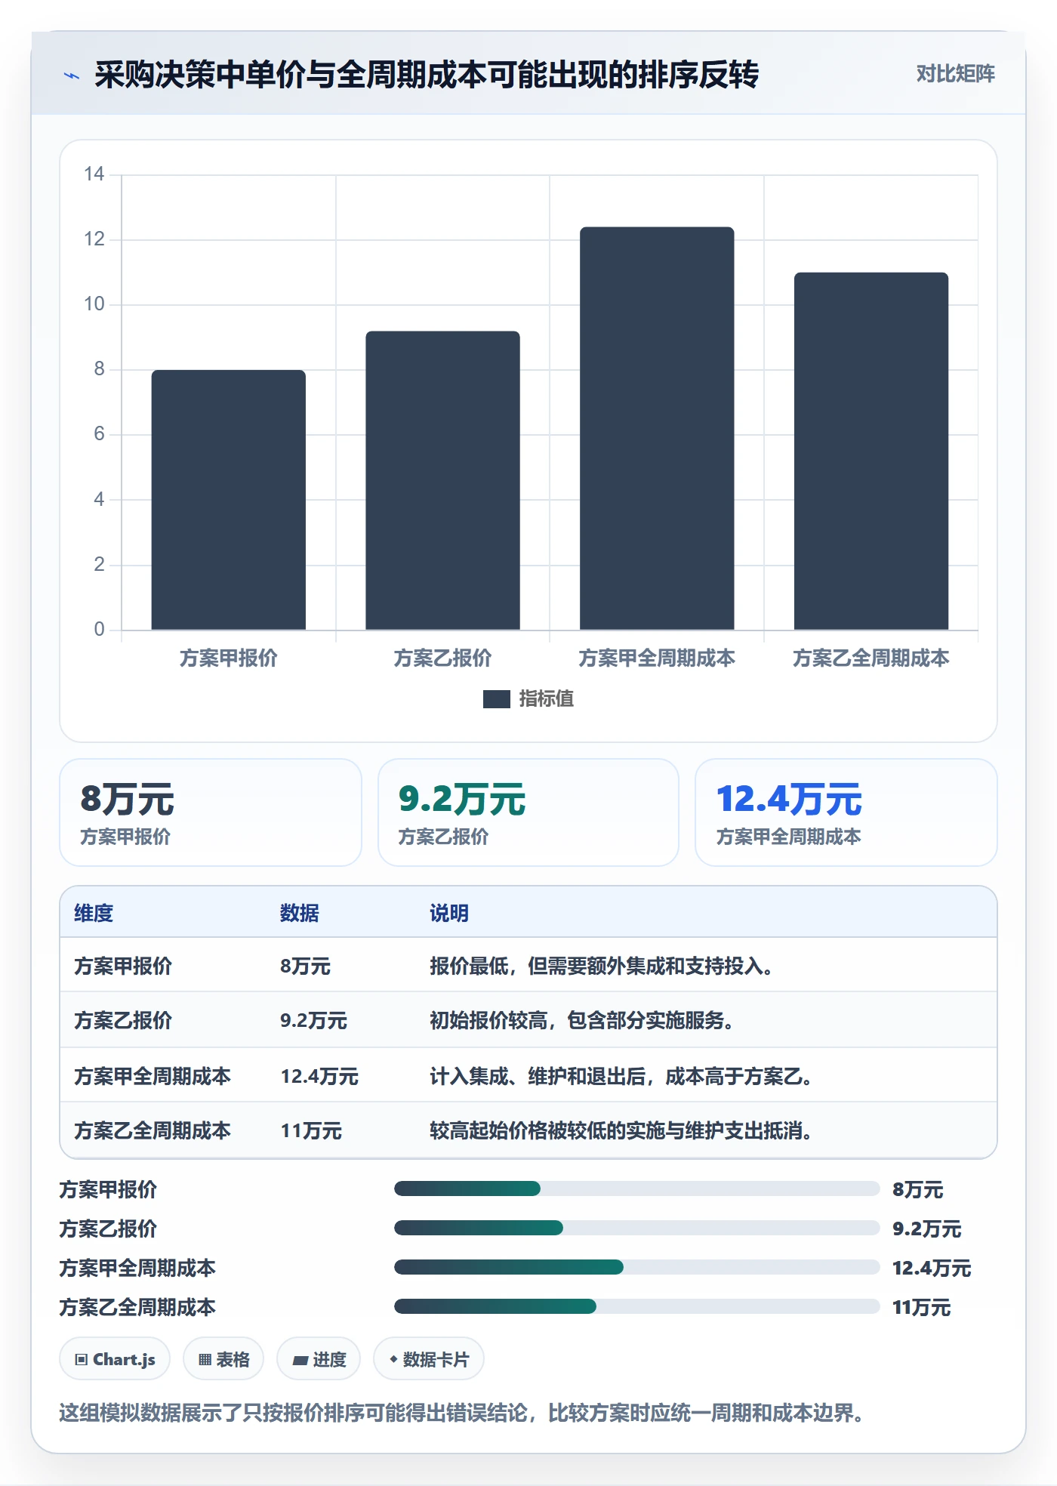This screenshot has height=1486, width=1057.
Task: Click the 表格 tag chip
Action: (223, 1359)
